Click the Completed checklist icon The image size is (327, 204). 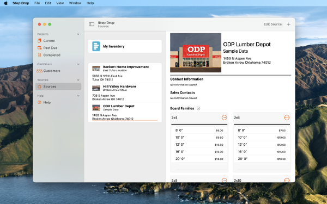click(x=39, y=55)
